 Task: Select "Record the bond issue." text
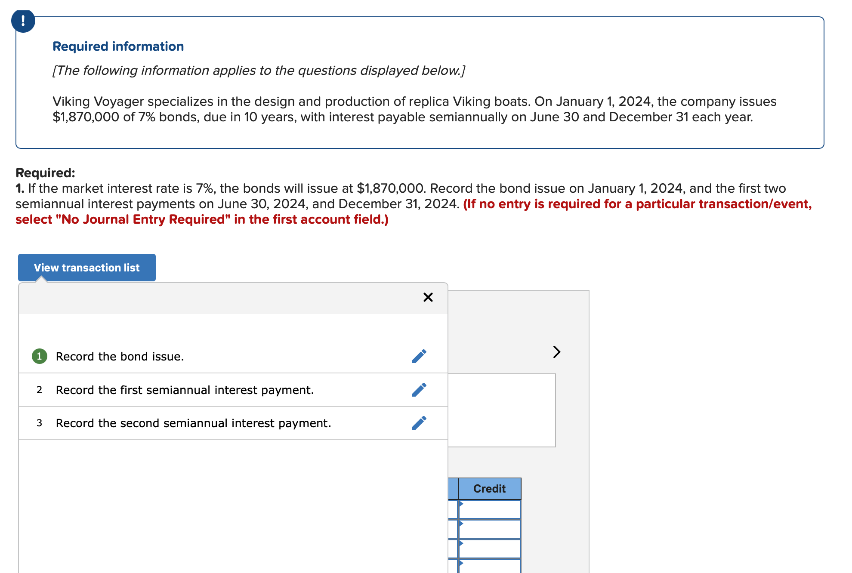coord(120,357)
